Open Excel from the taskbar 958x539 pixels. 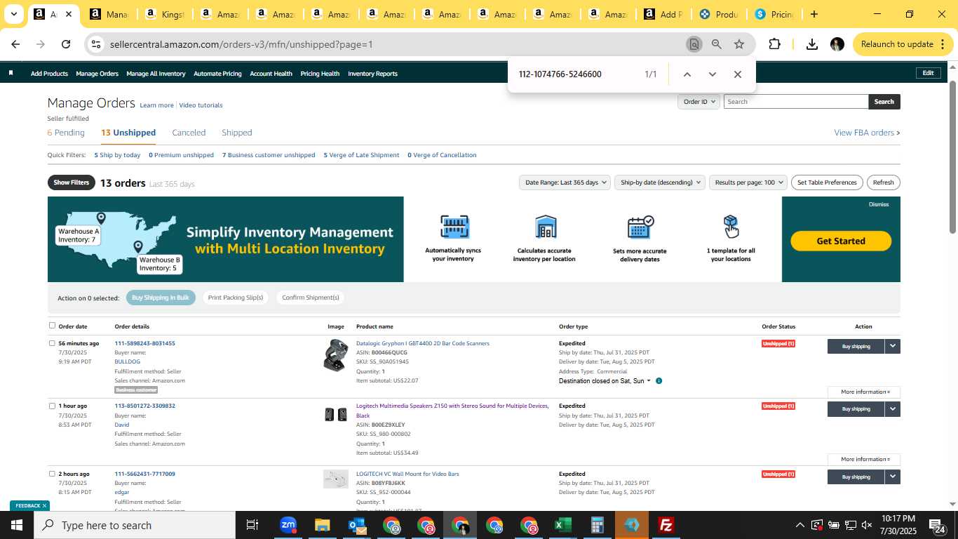click(x=562, y=525)
